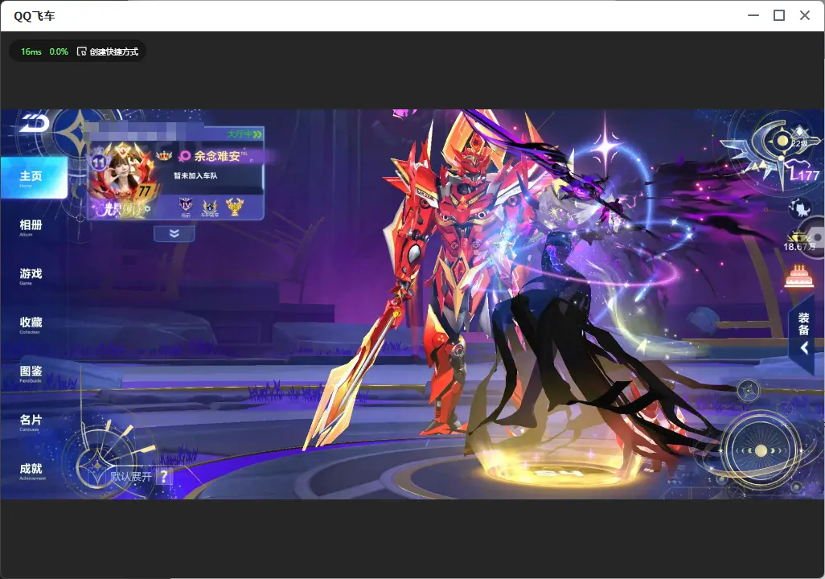Minimize the QQ飞车 window

(753, 16)
